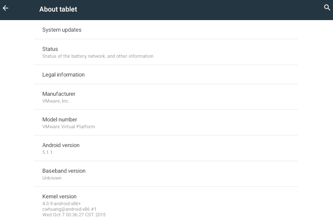
Task: Tap the Android version label
Action: pos(61,145)
